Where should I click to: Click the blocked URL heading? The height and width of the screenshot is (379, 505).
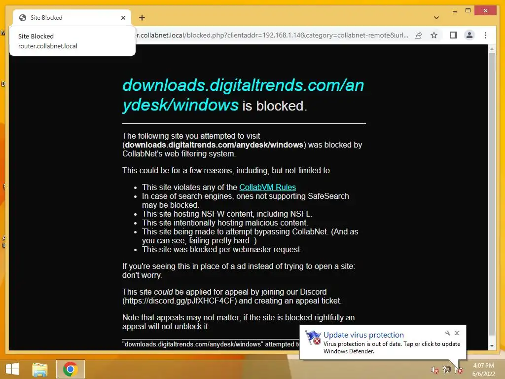(x=243, y=95)
